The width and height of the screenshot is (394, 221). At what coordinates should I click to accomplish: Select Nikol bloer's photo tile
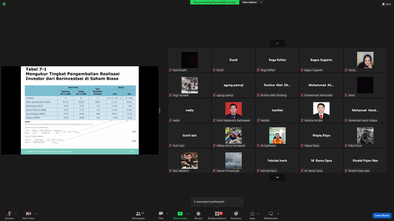click(x=365, y=136)
